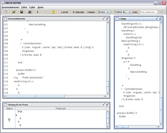Click the Código panel window icon
The width and height of the screenshot is (167, 133).
117,19
